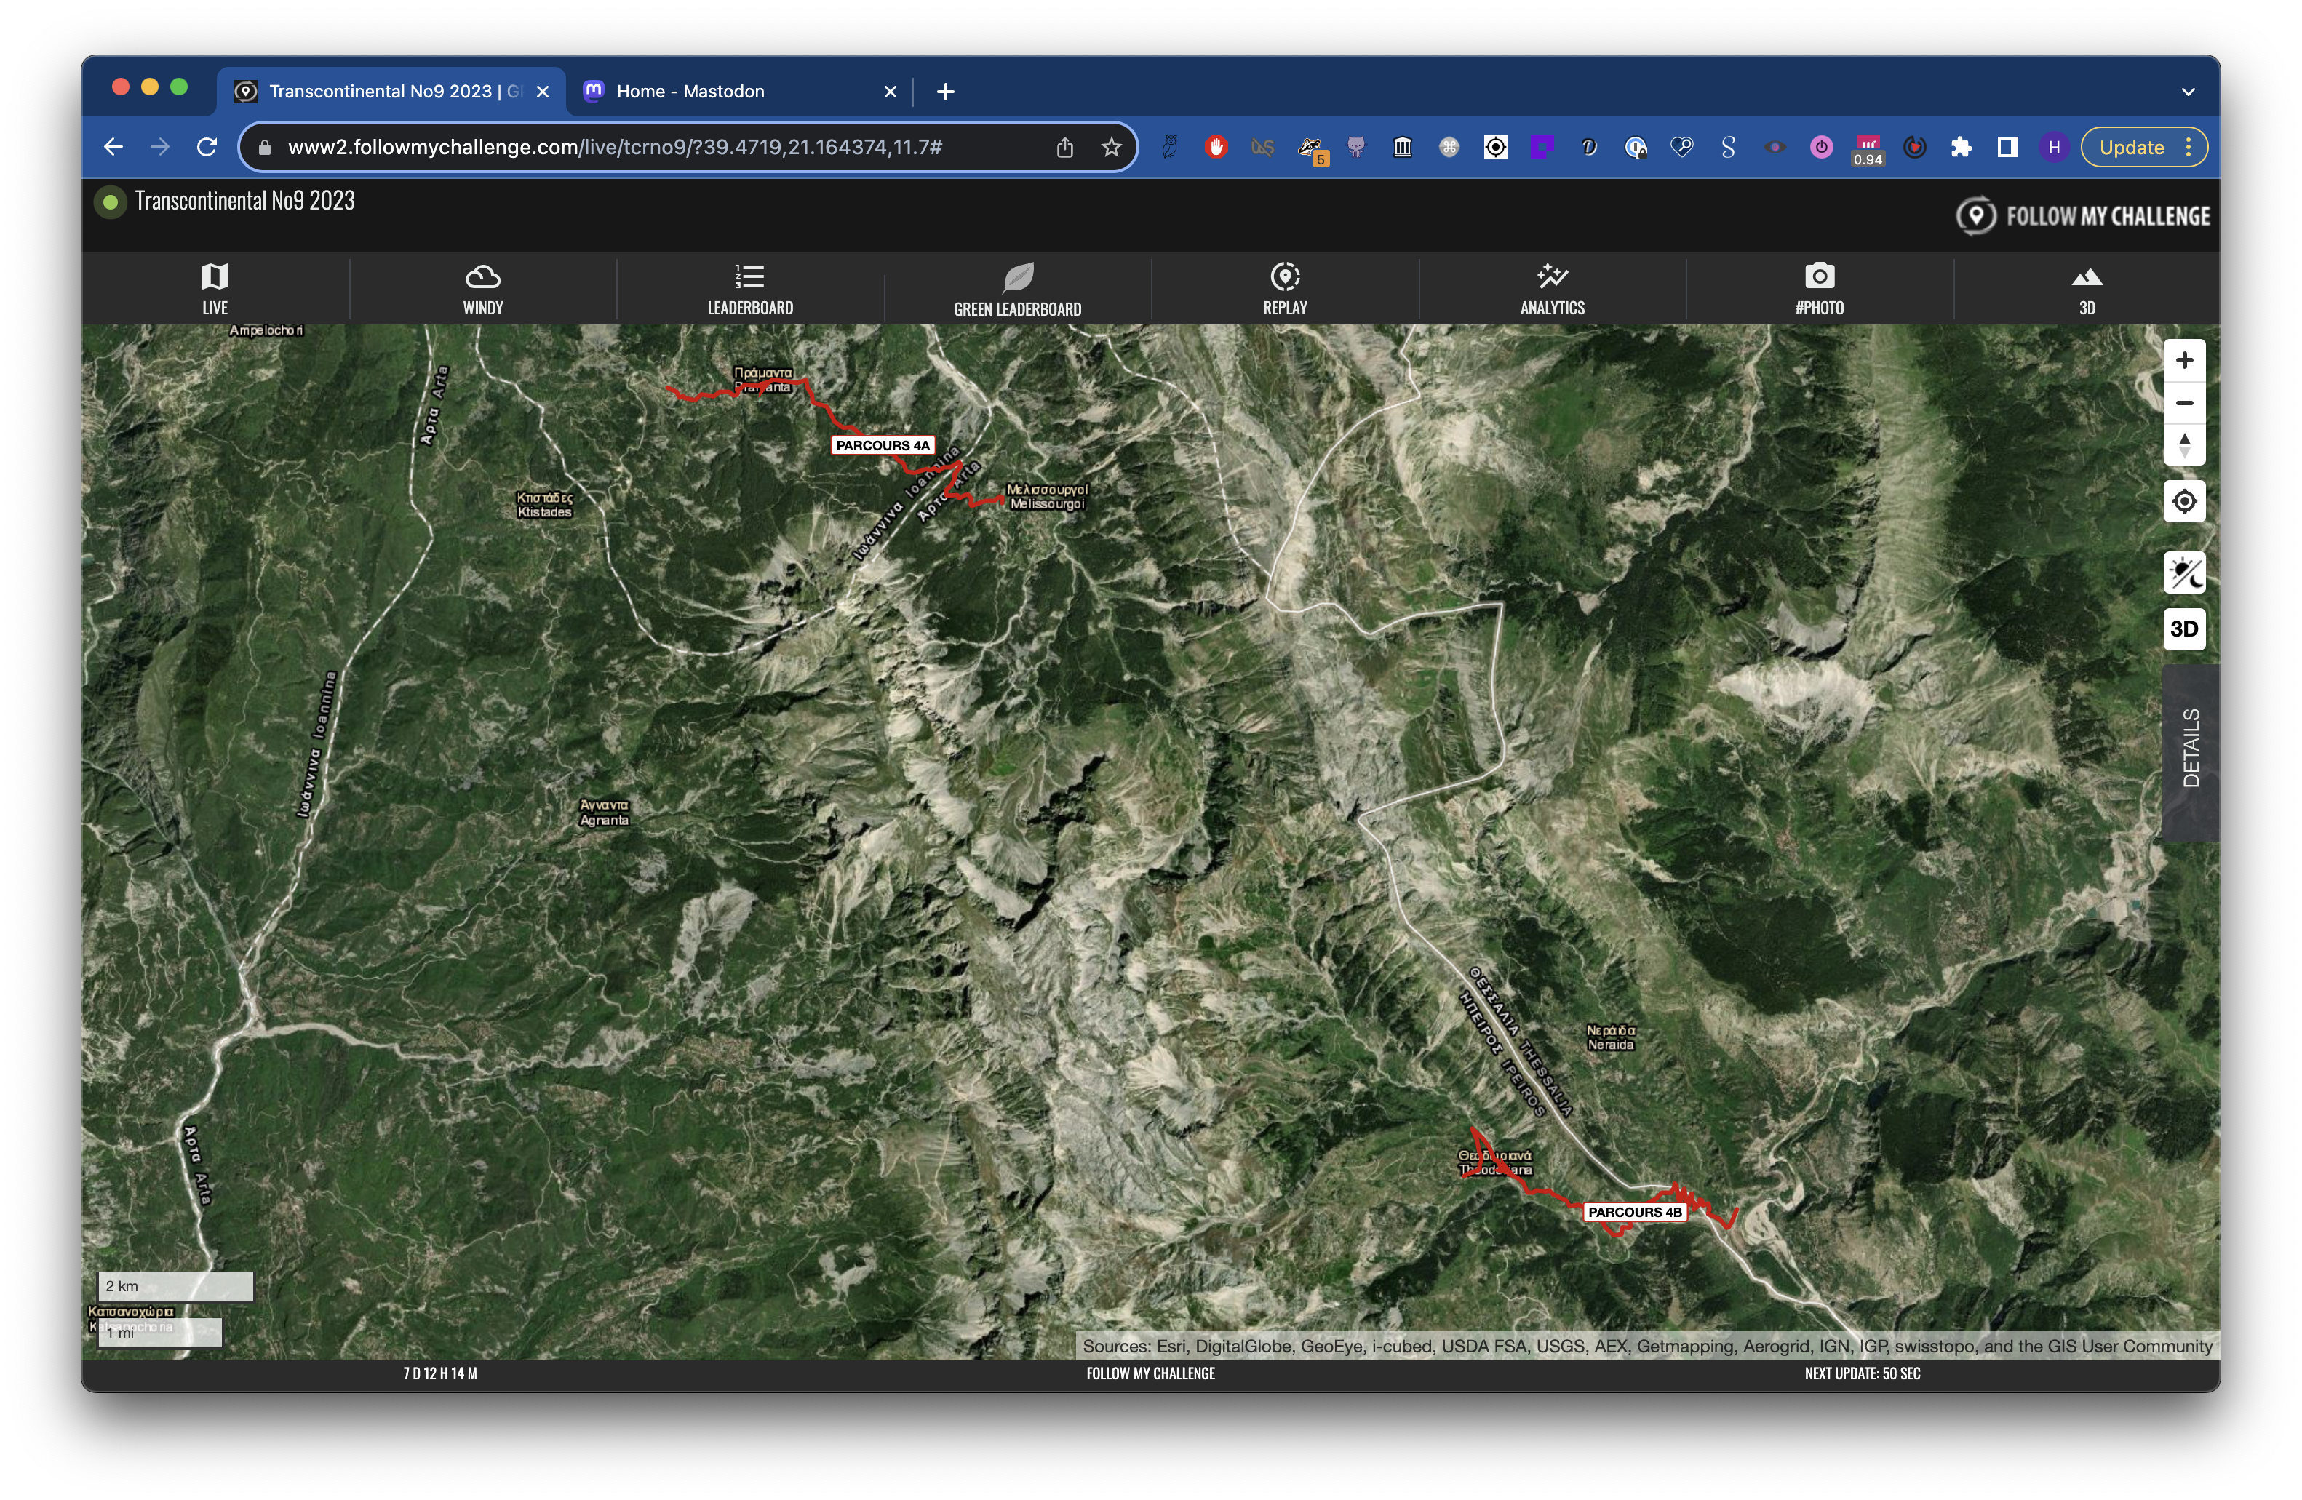The width and height of the screenshot is (2302, 1500).
Task: Open the crosshair target extension
Action: click(x=1495, y=147)
